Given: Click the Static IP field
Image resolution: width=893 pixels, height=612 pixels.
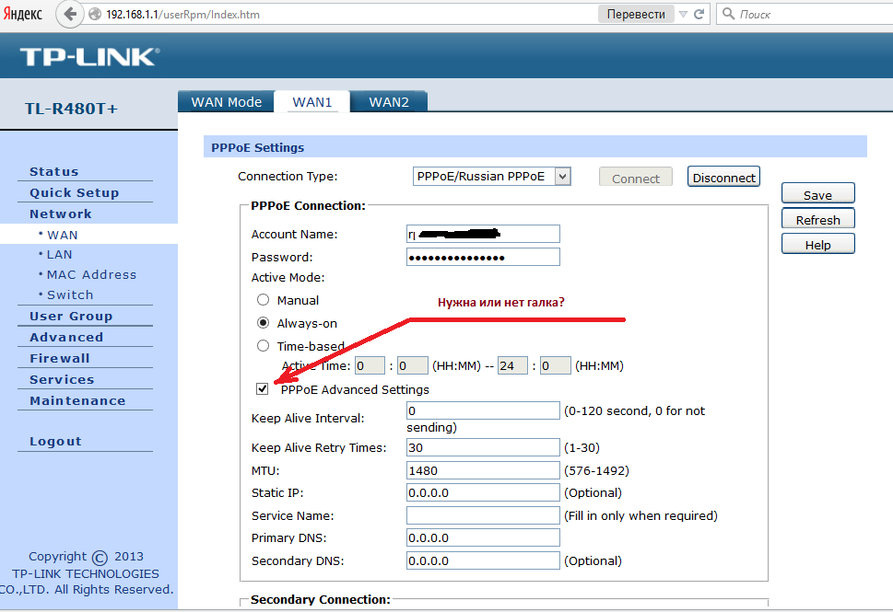Looking at the screenshot, I should point(483,492).
